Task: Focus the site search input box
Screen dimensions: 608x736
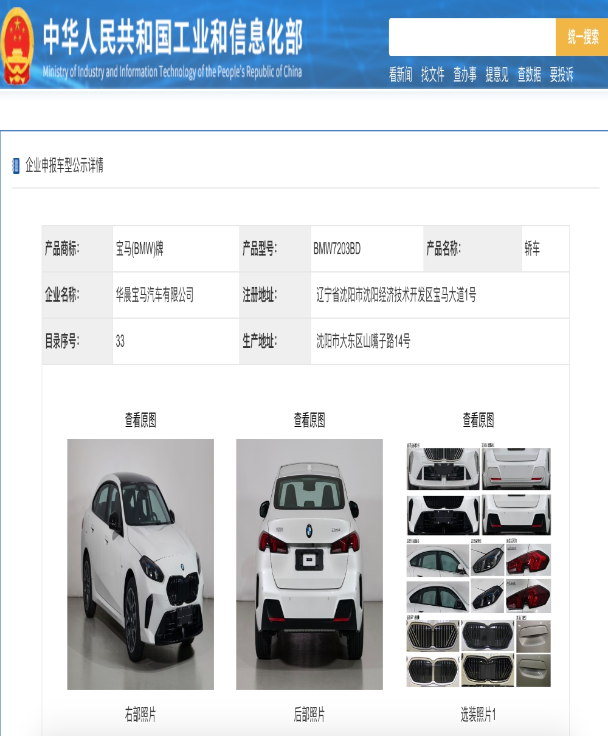Action: click(x=472, y=37)
